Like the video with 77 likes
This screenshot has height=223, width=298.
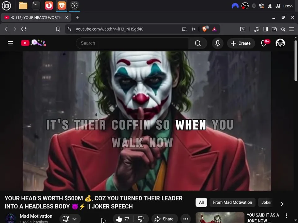point(123,219)
